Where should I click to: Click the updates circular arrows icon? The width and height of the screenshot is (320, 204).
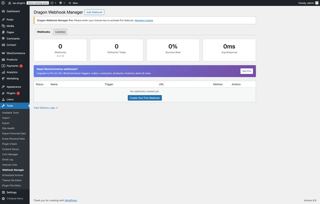52,3
